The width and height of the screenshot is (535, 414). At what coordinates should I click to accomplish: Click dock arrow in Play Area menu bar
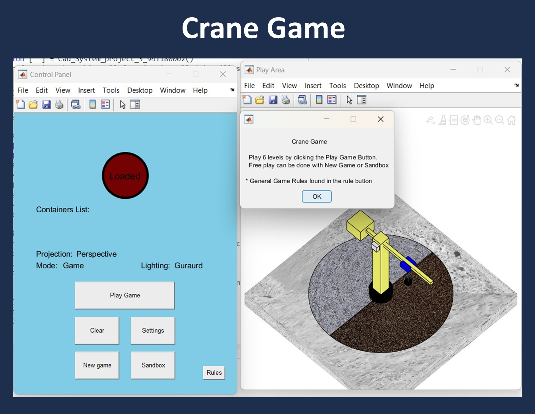tap(516, 85)
